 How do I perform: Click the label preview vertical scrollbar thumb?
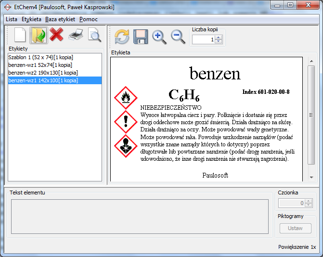point(311,115)
